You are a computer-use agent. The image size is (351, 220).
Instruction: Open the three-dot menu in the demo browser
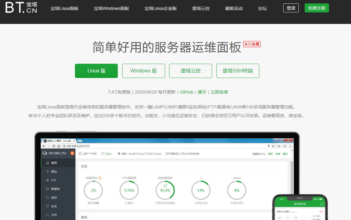[x=290, y=146]
